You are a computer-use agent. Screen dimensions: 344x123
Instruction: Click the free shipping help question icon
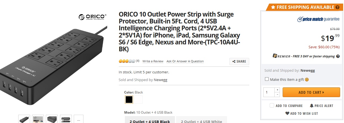click(x=337, y=7)
